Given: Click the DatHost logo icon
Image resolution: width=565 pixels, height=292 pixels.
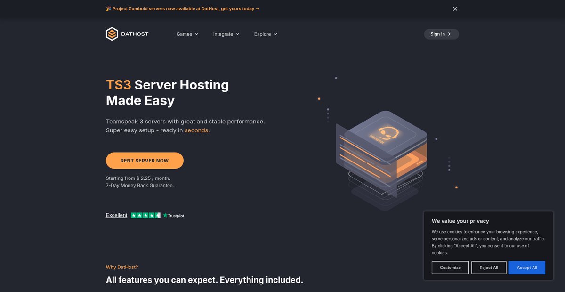Looking at the screenshot, I should pyautogui.click(x=112, y=34).
